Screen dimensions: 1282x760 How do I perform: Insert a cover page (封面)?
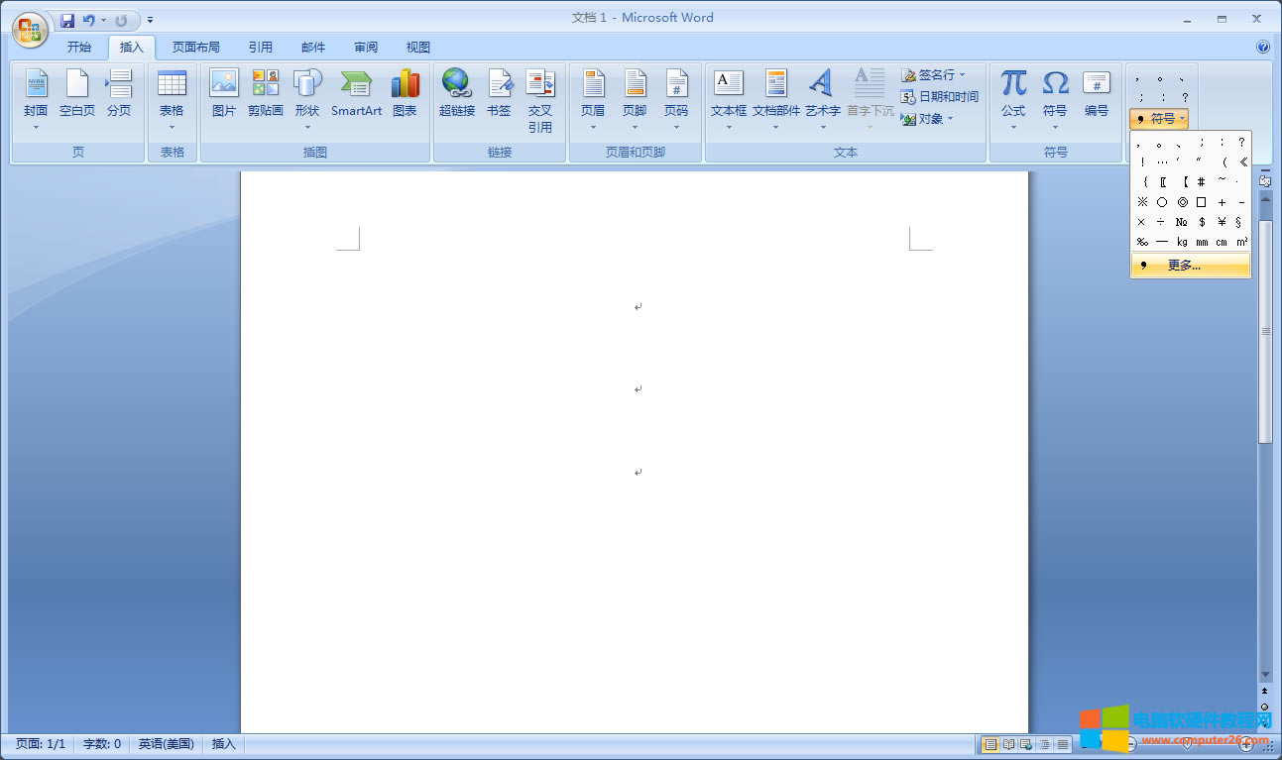pos(36,98)
